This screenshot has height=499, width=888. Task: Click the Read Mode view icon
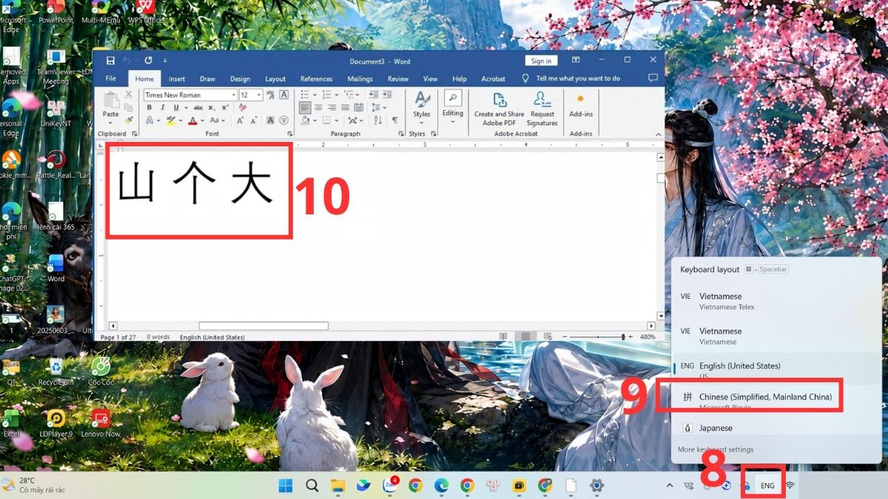click(503, 337)
